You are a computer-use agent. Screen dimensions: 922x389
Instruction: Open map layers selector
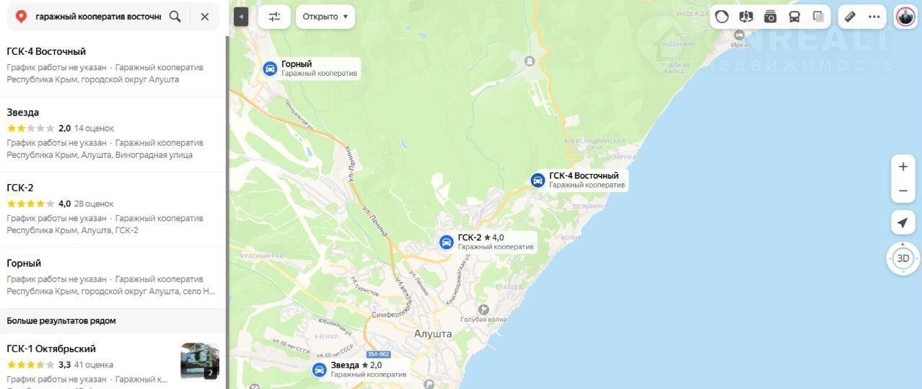point(818,17)
